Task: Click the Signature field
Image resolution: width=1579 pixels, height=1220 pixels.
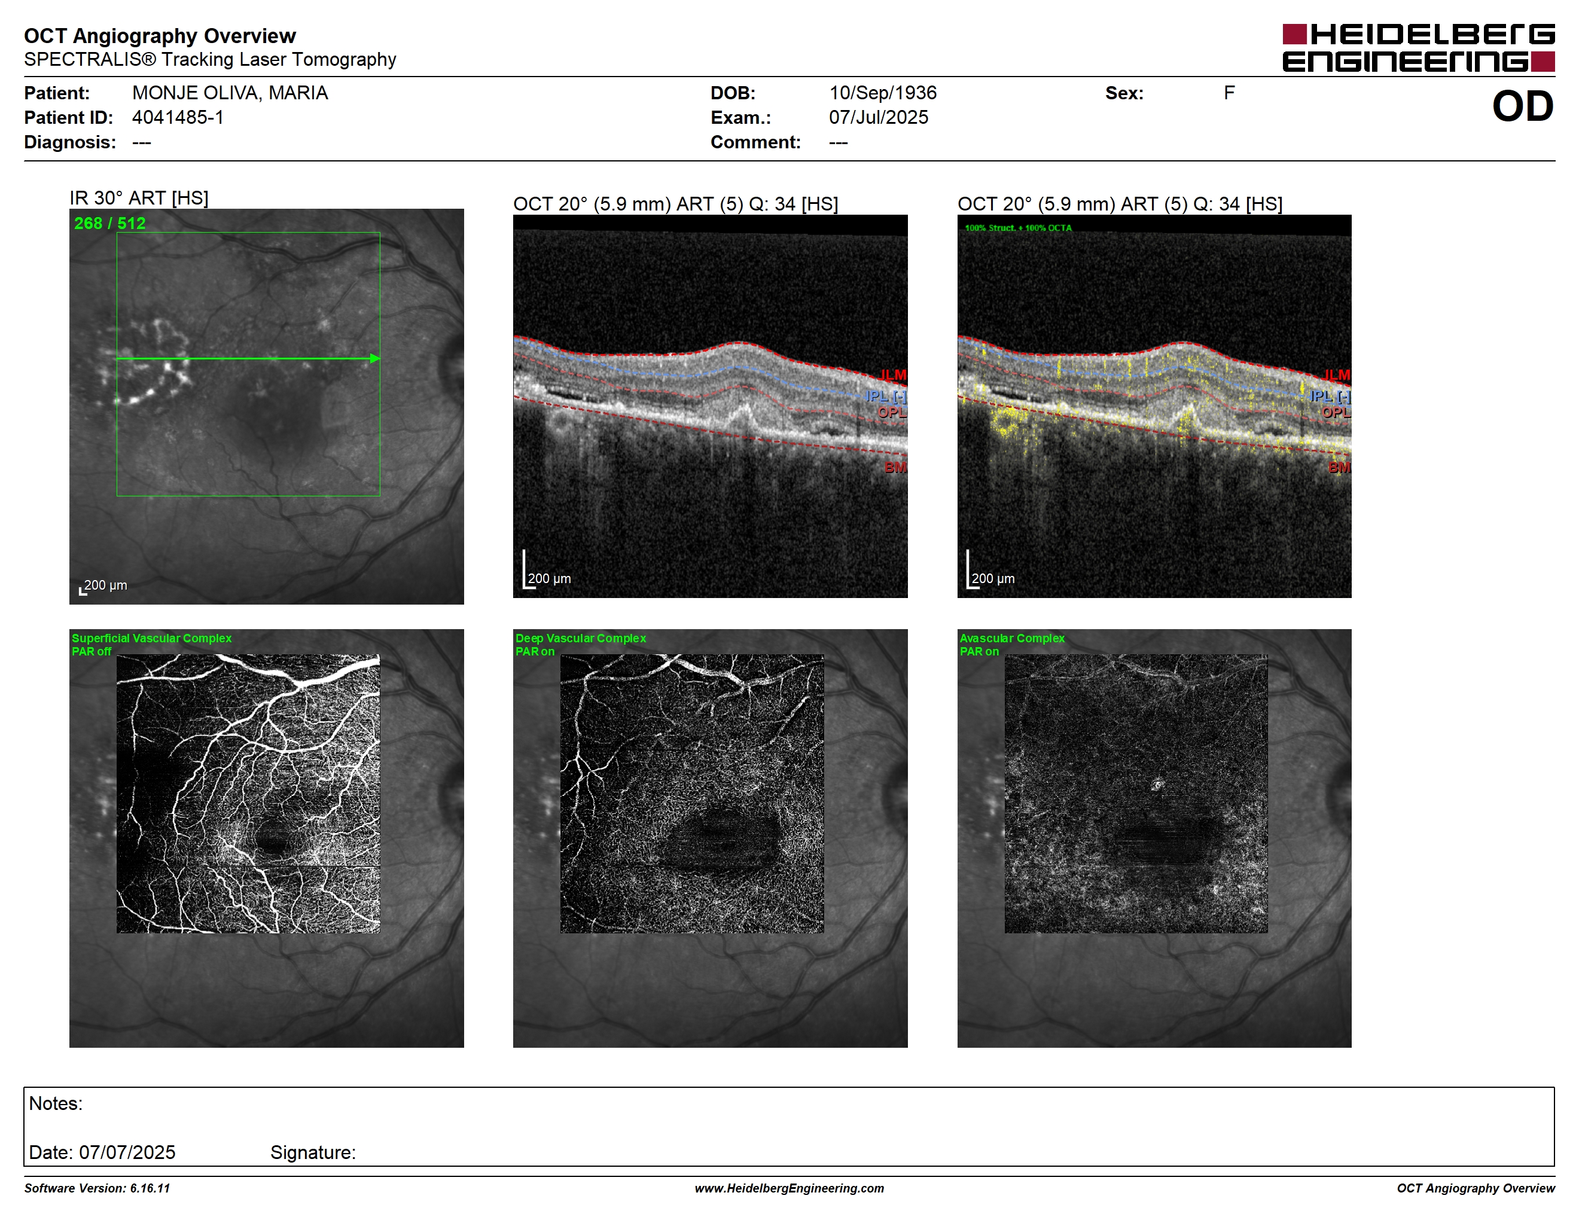Action: click(313, 1152)
